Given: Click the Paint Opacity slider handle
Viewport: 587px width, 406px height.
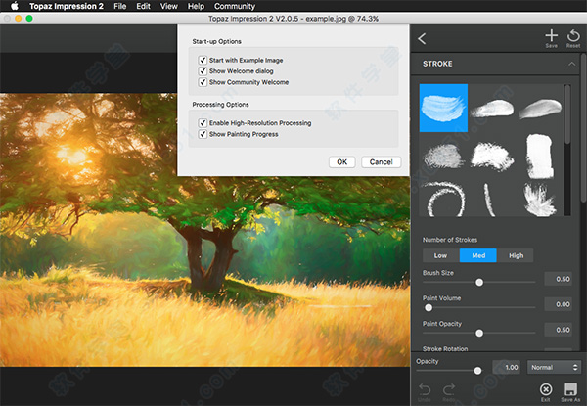Looking at the screenshot, I should click(x=479, y=333).
